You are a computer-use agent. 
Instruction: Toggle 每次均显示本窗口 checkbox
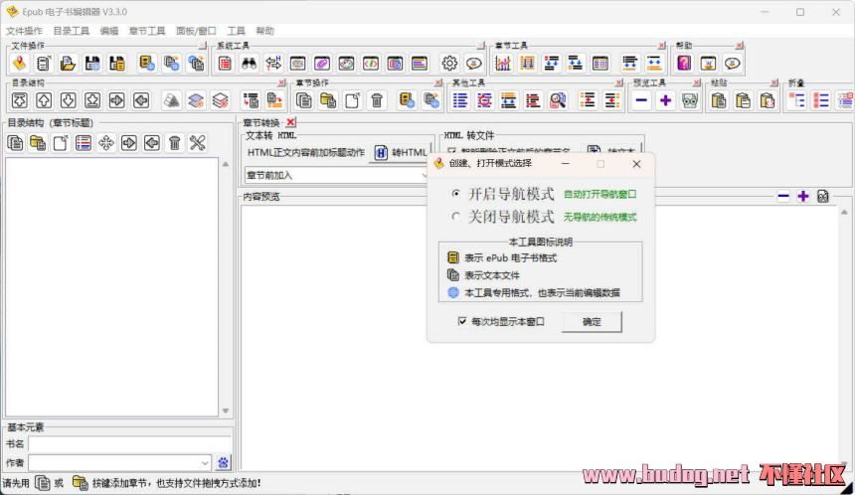pyautogui.click(x=462, y=321)
